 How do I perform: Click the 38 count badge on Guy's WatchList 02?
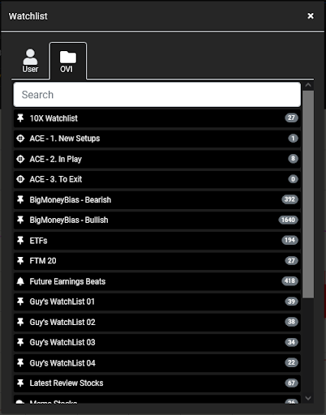291,322
